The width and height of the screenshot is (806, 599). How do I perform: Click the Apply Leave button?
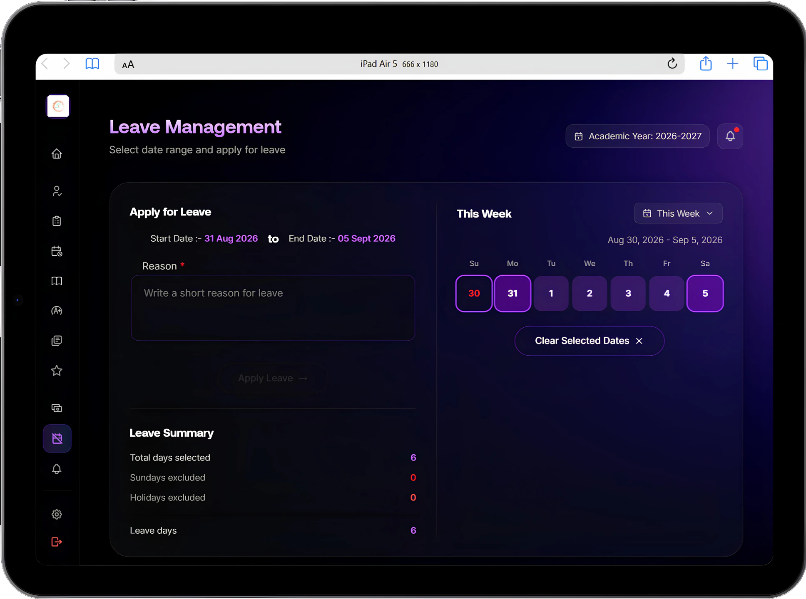coord(273,378)
